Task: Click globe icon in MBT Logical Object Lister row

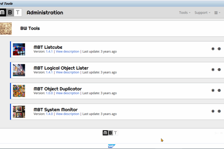Action: click(219, 70)
